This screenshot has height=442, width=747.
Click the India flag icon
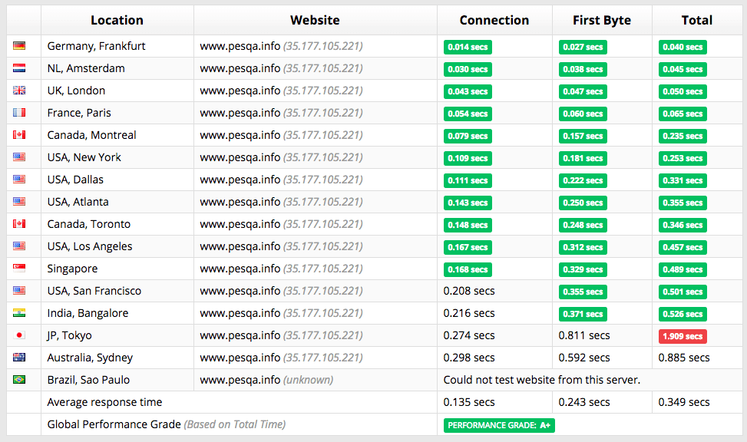click(x=19, y=312)
